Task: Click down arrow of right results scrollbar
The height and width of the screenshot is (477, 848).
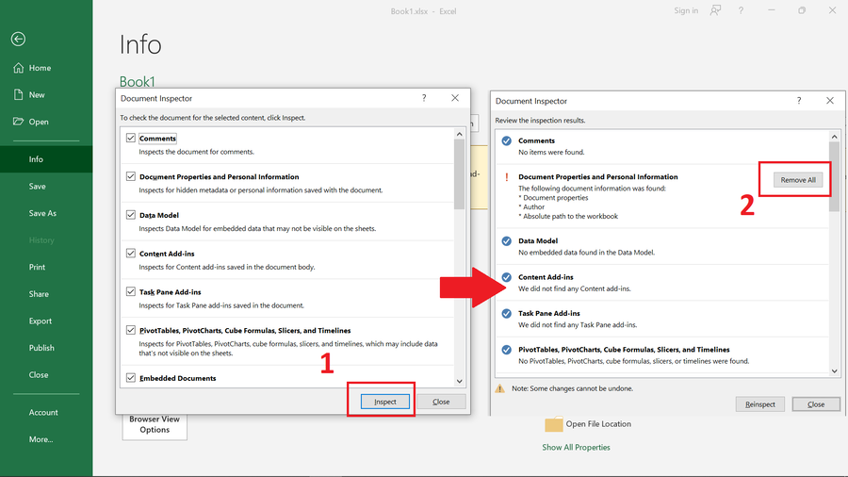Action: point(834,370)
